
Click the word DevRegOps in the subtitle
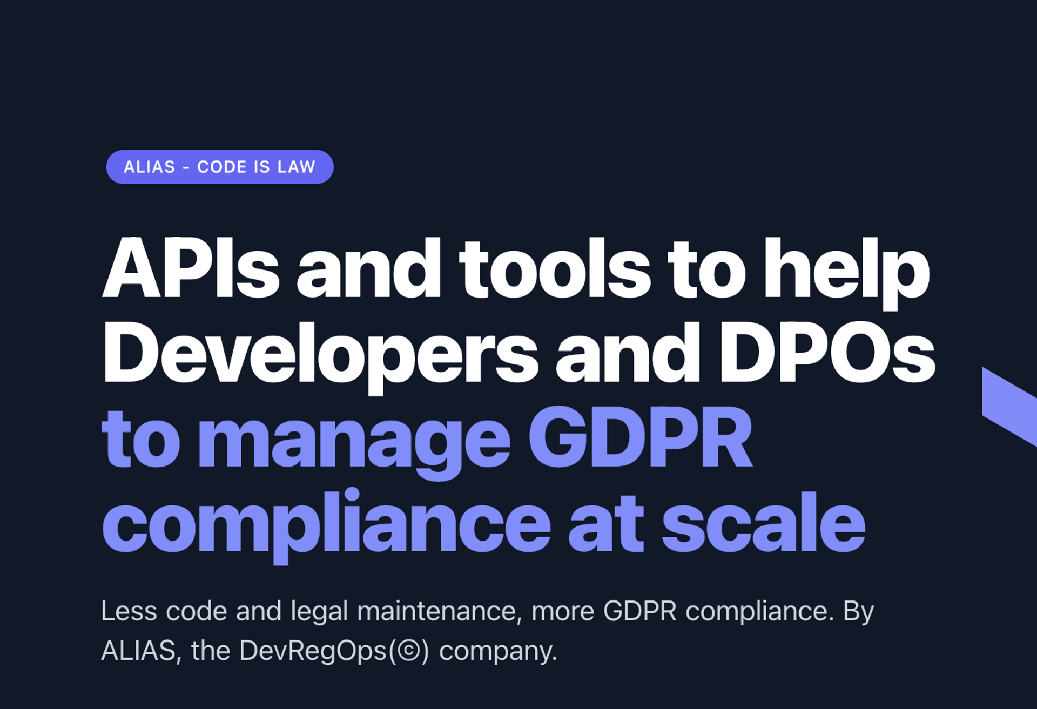pyautogui.click(x=313, y=651)
